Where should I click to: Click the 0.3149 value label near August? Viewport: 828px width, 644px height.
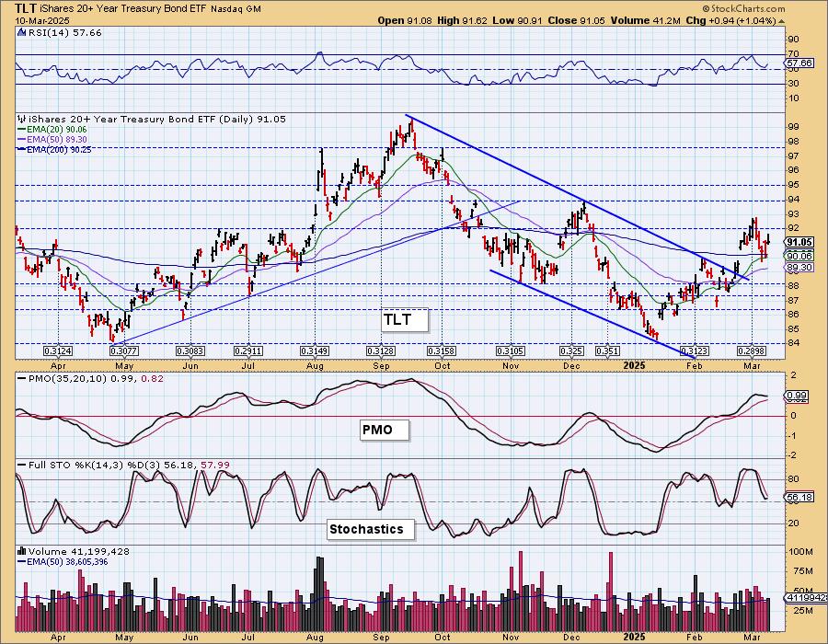pos(315,351)
